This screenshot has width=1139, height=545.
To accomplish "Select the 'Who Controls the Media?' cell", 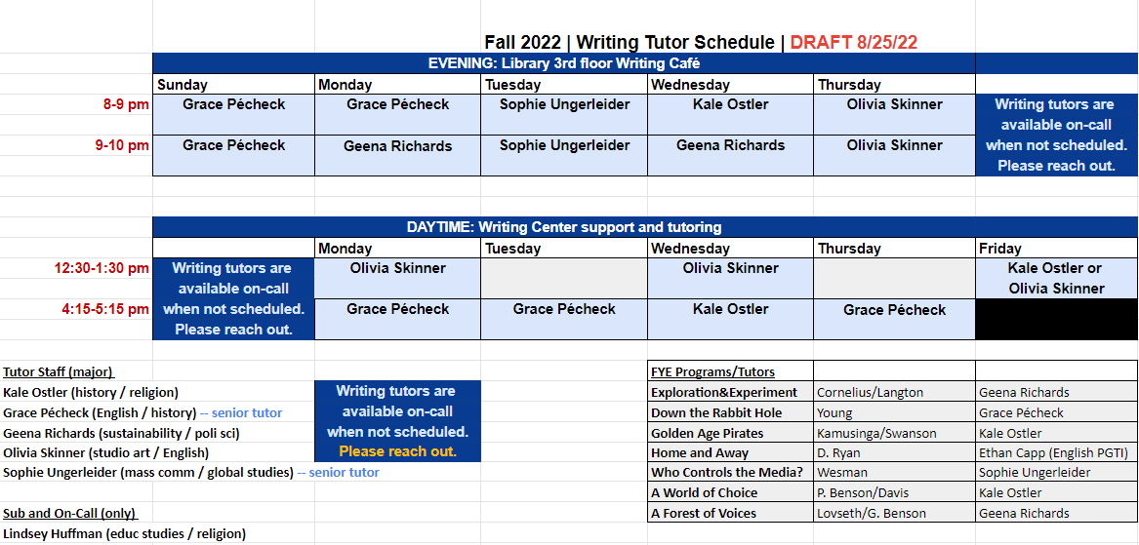I will click(725, 472).
